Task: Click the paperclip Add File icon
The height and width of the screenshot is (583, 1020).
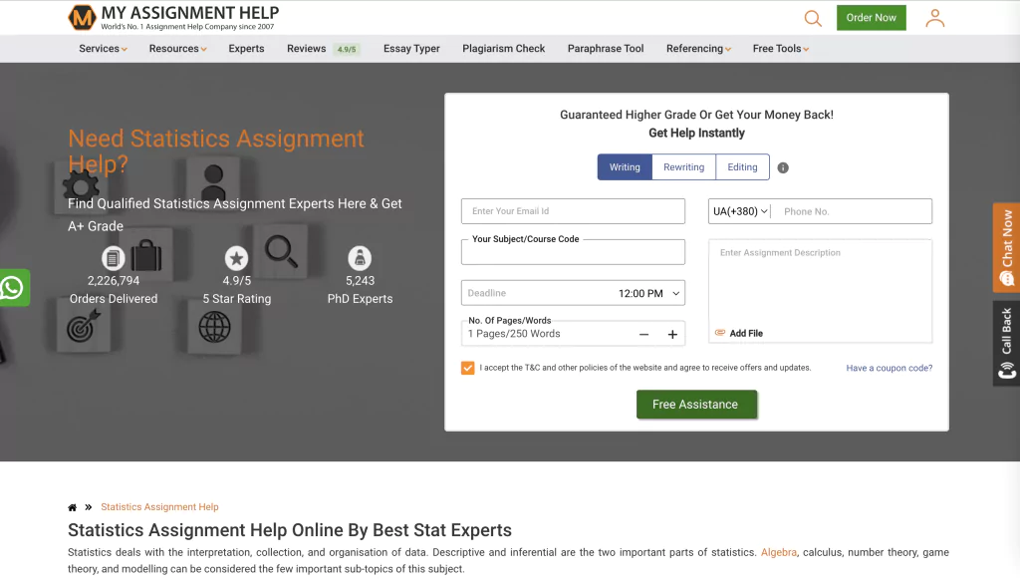Action: 720,333
